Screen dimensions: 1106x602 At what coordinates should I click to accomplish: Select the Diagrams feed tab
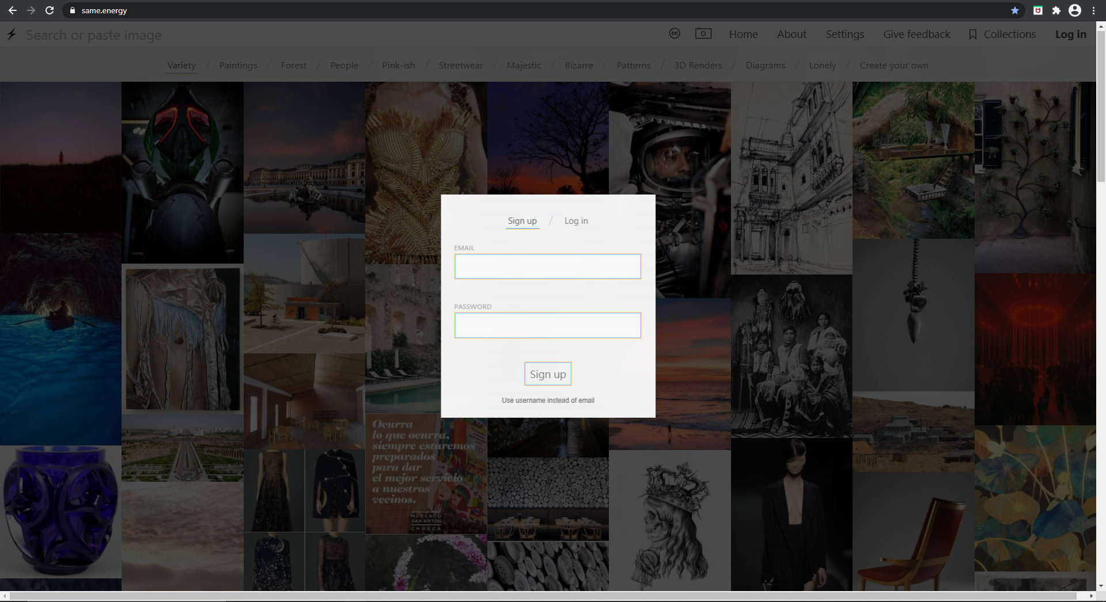pyautogui.click(x=766, y=66)
